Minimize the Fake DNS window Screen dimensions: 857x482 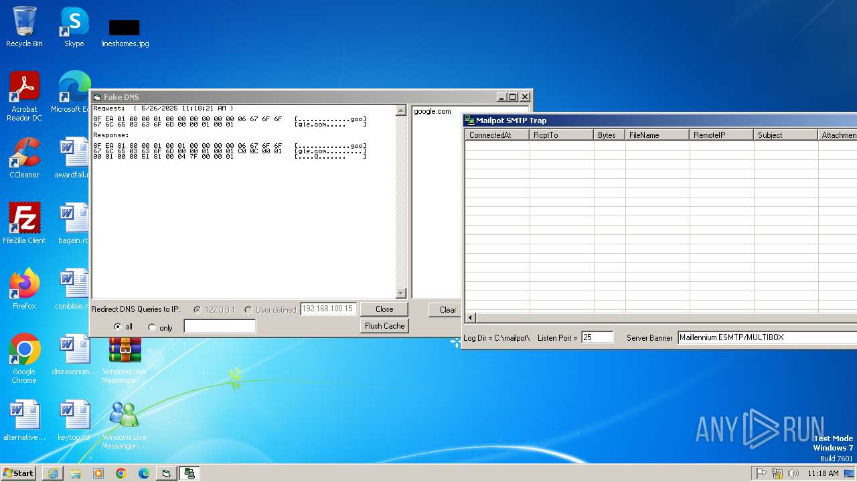pyautogui.click(x=502, y=97)
